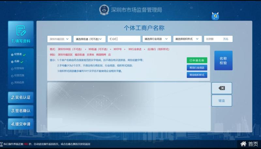Click the 填写资料 form-edit icon
Image resolution: width=261 pixels, height=149 pixels.
coord(21,30)
